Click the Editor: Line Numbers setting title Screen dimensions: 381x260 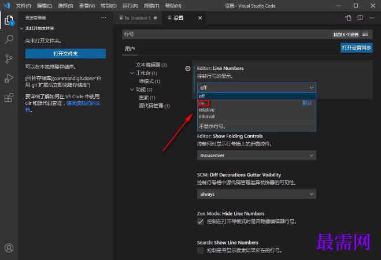[x=220, y=68]
